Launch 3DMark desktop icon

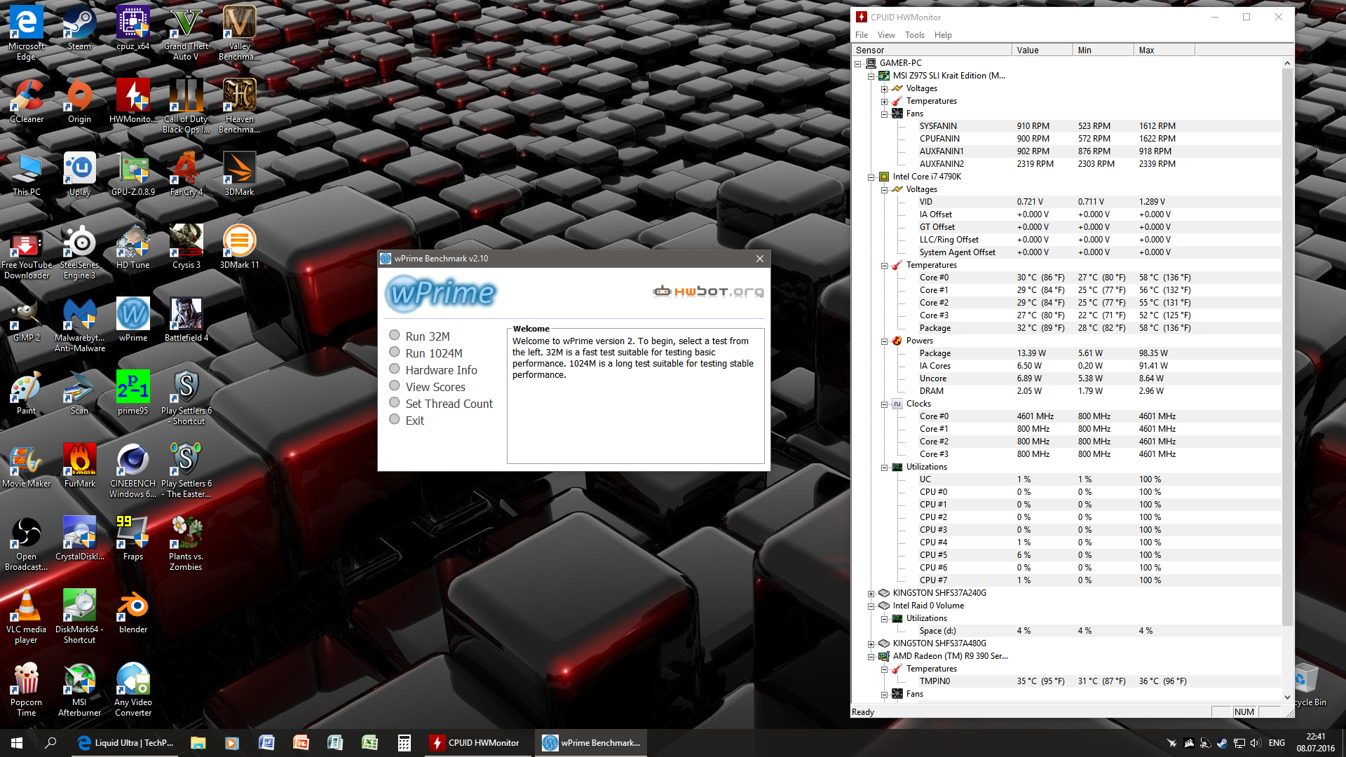click(x=239, y=174)
